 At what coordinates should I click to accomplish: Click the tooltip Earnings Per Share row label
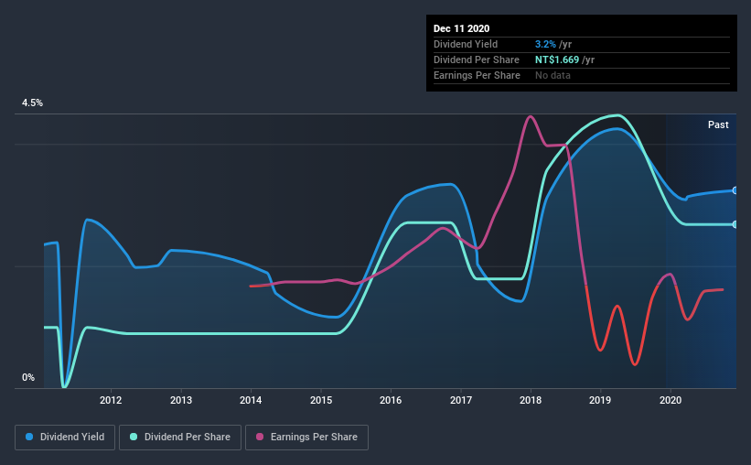(477, 75)
